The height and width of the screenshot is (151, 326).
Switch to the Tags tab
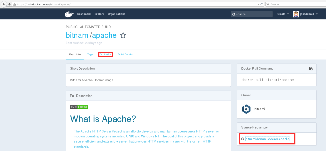click(x=90, y=54)
